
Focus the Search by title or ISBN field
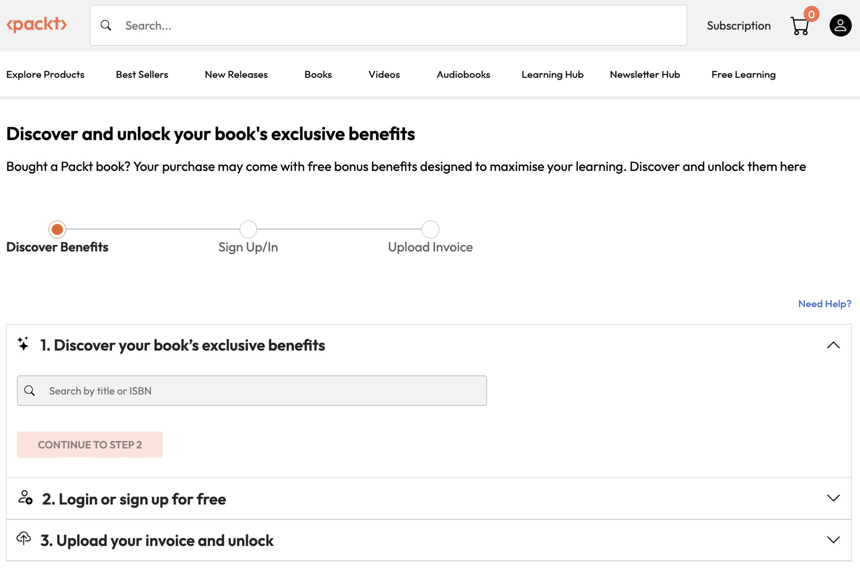[261, 391]
